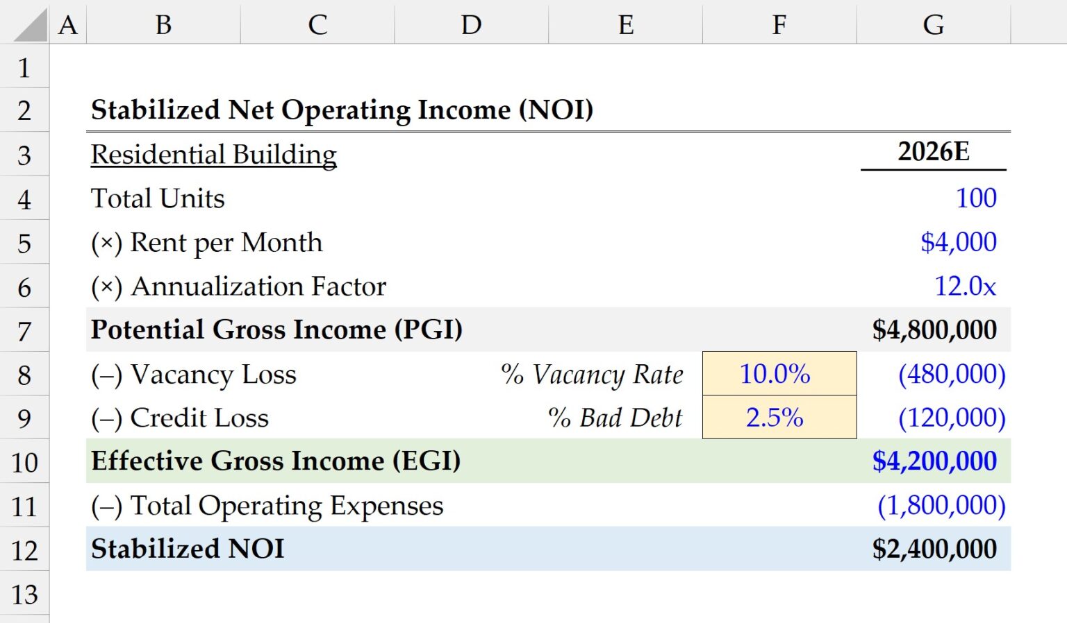The image size is (1067, 623).
Task: Select the $2,400,000 Stabilized NOI value
Action: [934, 549]
